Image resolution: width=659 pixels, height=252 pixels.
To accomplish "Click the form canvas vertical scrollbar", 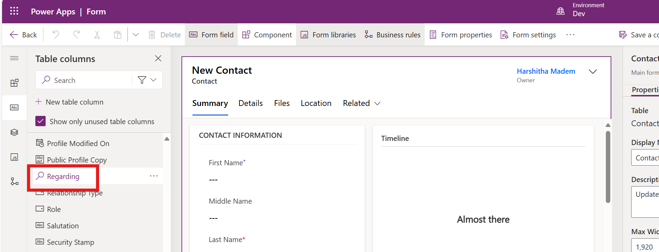I will click(x=608, y=166).
